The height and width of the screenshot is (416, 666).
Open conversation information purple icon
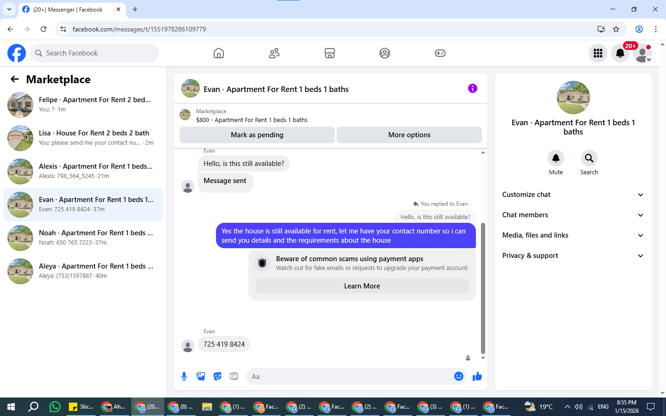click(472, 88)
